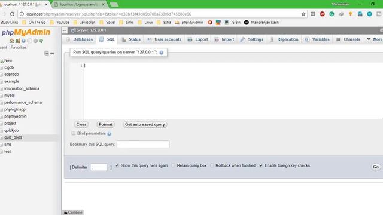Open navigation panel settings gear icon

(35, 41)
